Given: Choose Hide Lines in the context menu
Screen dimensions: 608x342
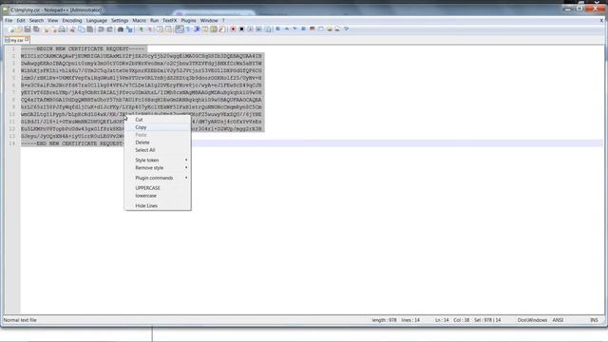Looking at the screenshot, I should pyautogui.click(x=158, y=206).
